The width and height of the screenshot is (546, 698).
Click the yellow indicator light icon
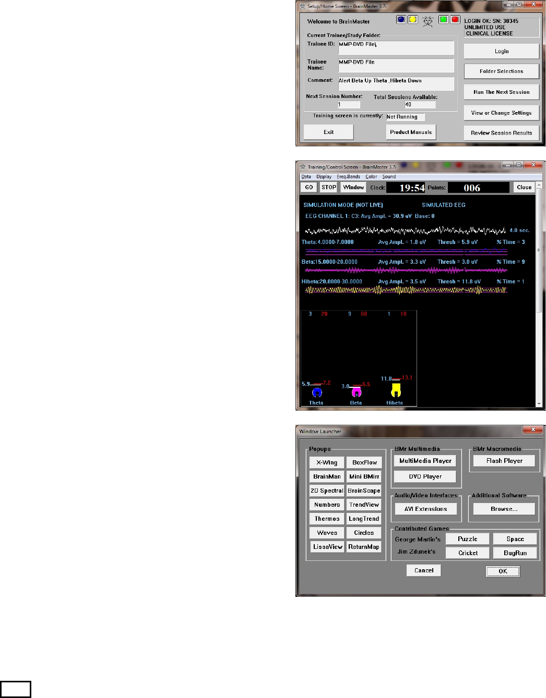[x=412, y=20]
